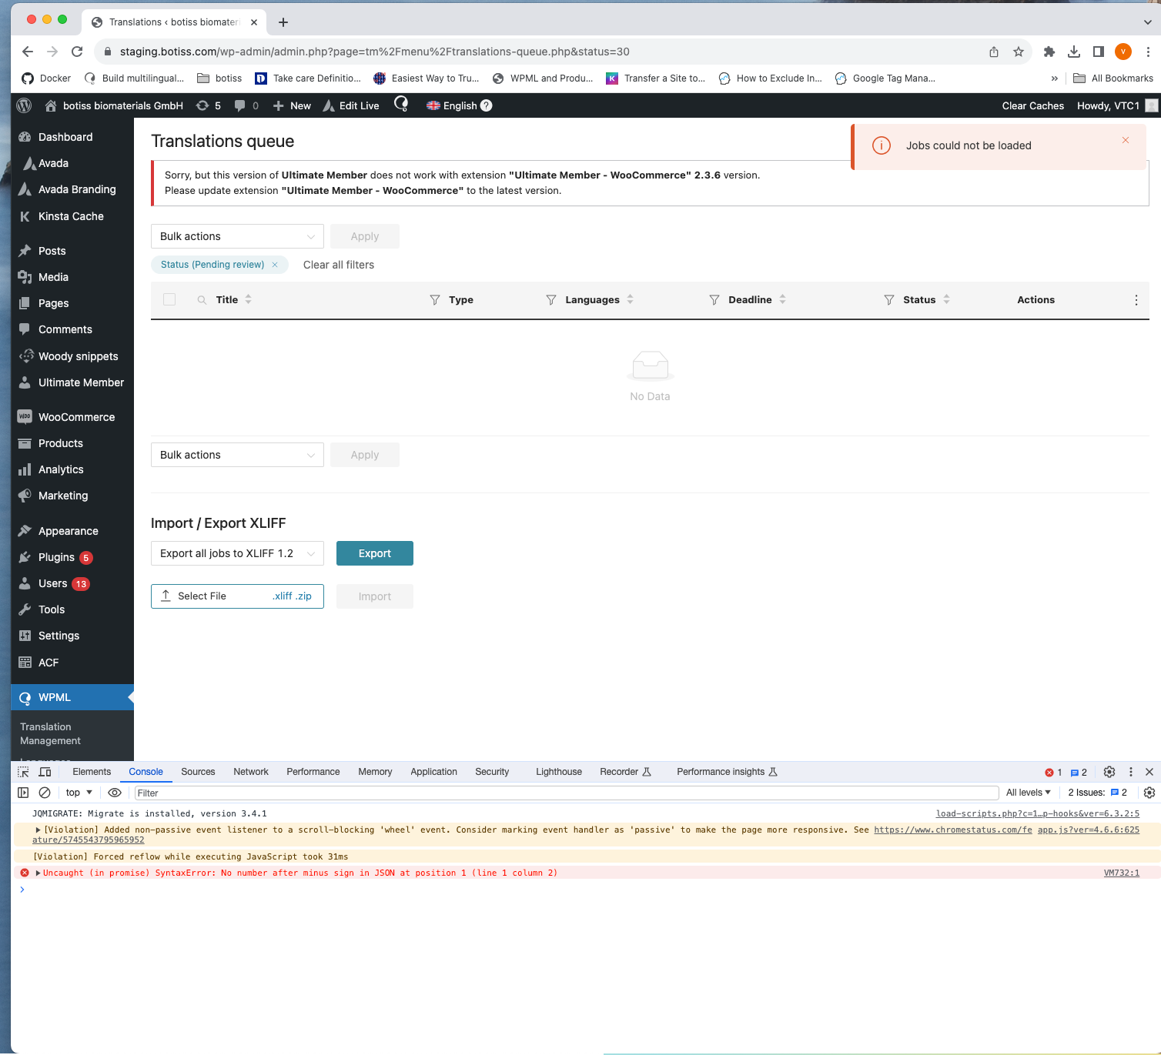Open Chrome downloads icon
The height and width of the screenshot is (1055, 1161).
1074,52
